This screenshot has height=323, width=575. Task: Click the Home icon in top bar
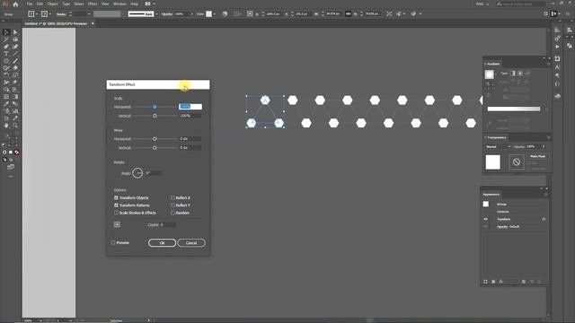pos(15,4)
